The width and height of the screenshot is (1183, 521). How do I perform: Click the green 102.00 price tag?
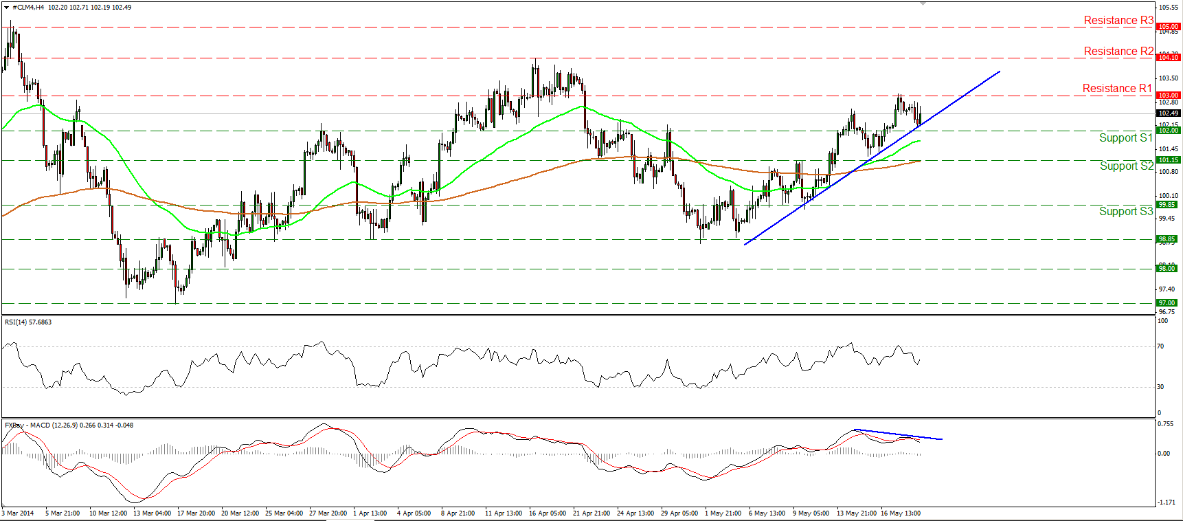[x=1169, y=131]
